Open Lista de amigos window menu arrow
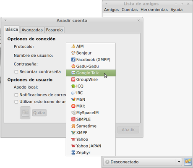This screenshot has height=168, width=193. 106,4
